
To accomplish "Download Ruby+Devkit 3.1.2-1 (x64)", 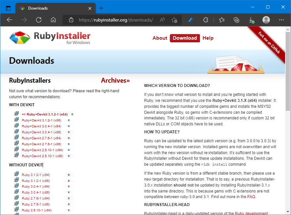I will 45,114.
